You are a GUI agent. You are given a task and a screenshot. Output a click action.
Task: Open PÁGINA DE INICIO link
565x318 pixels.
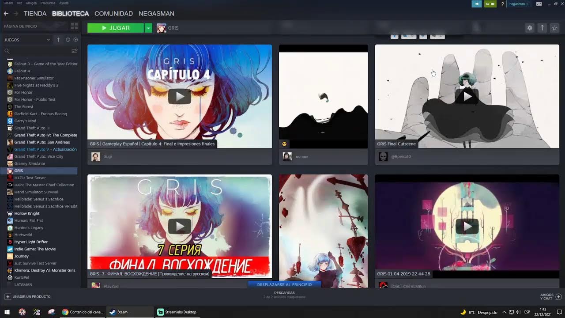[x=21, y=26]
